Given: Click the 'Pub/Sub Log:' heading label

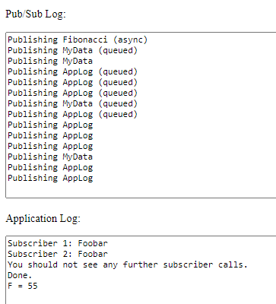Looking at the screenshot, I should tap(36, 14).
